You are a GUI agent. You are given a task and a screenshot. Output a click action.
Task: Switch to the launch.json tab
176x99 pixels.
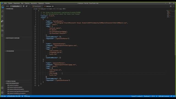(38, 6)
